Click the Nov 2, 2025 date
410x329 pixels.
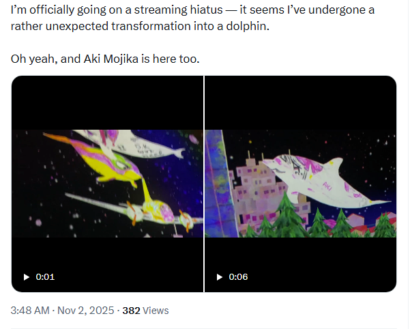pyautogui.click(x=87, y=311)
